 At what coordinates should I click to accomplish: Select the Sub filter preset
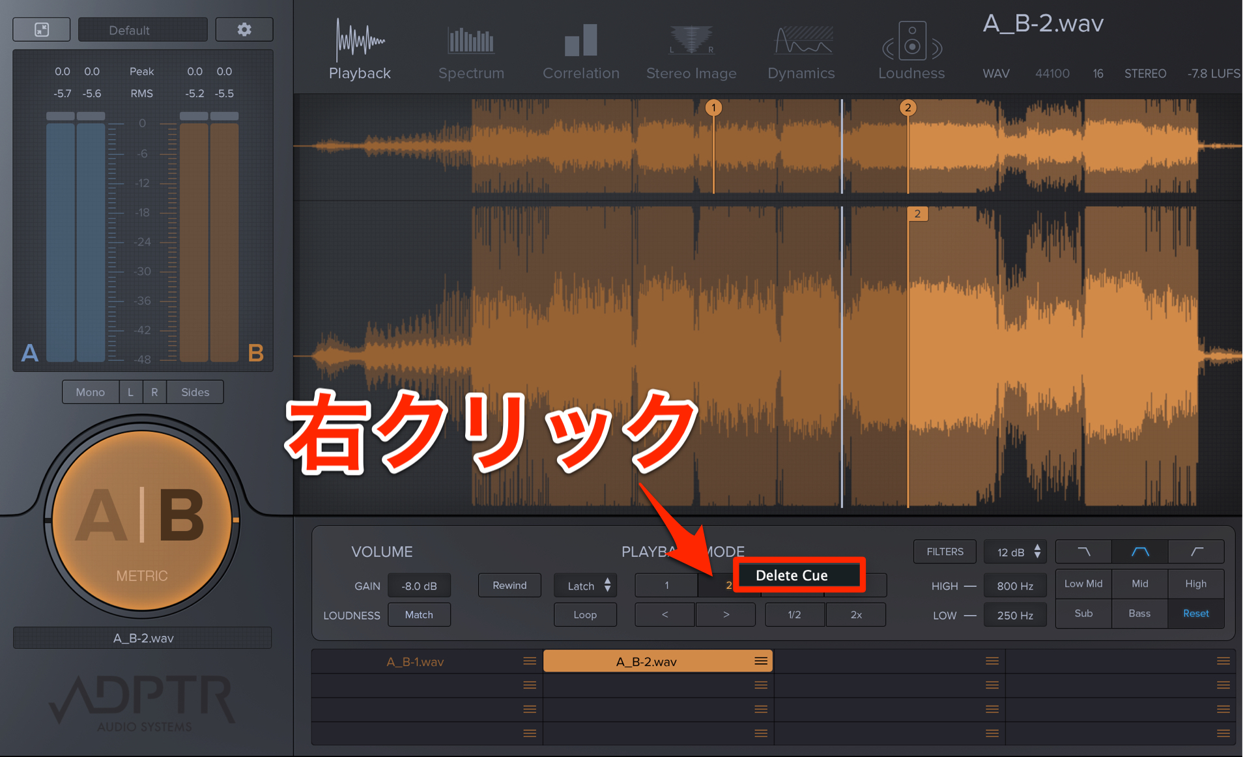(x=1083, y=614)
